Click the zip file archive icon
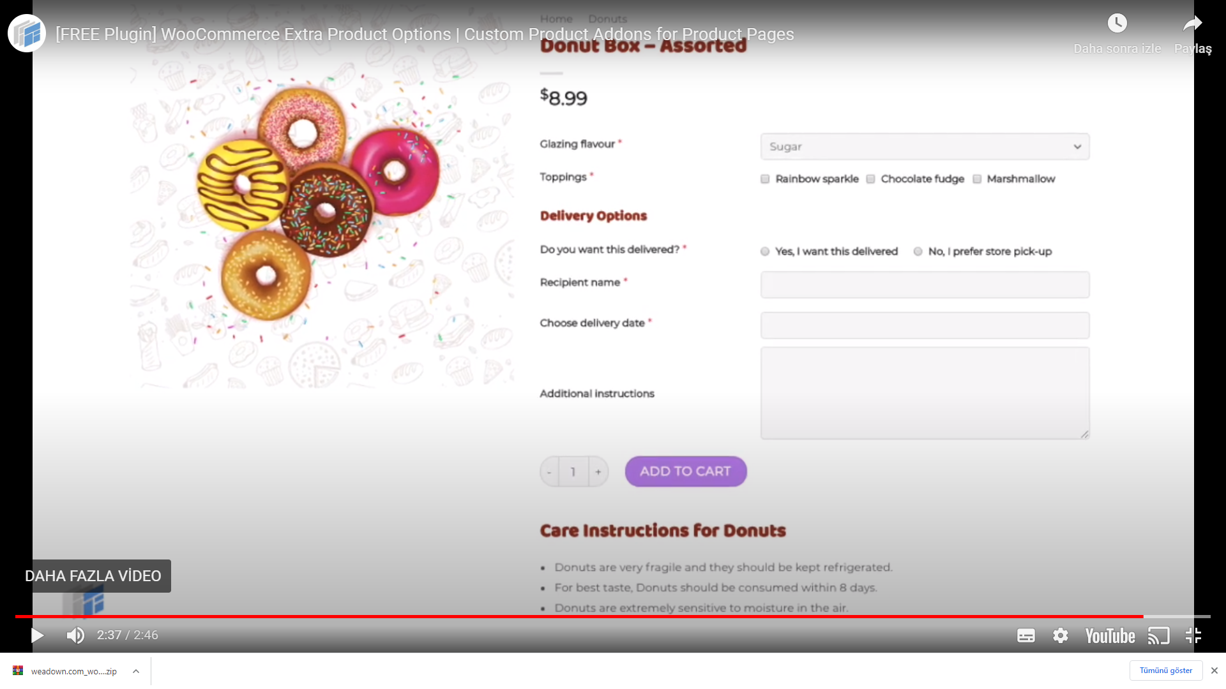 tap(18, 670)
